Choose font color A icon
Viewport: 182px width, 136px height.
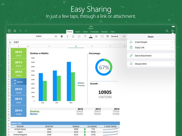pos(91,36)
